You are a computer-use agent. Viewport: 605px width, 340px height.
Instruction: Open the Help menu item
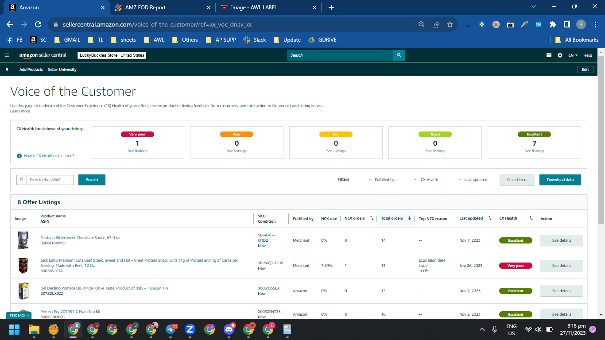pyautogui.click(x=588, y=55)
